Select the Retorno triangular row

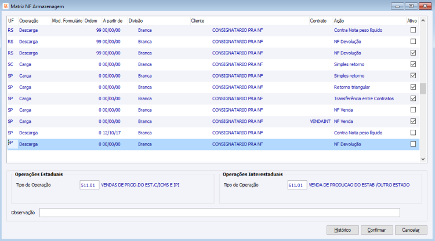(x=213, y=87)
